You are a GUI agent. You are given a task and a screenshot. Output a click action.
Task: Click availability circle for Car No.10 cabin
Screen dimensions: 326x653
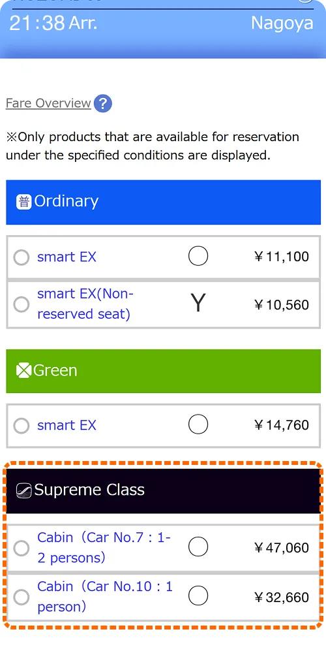(x=198, y=596)
